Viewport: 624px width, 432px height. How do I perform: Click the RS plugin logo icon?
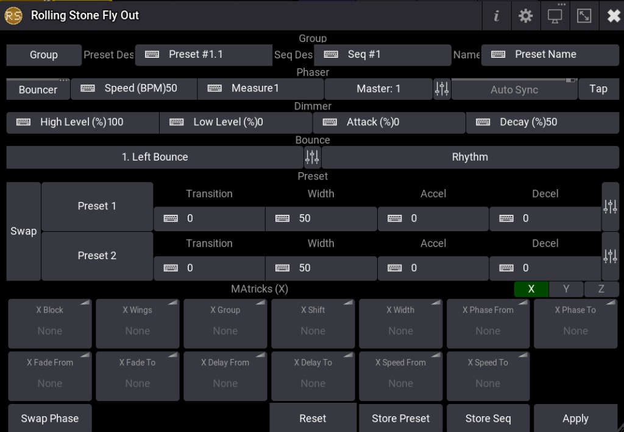(13, 15)
